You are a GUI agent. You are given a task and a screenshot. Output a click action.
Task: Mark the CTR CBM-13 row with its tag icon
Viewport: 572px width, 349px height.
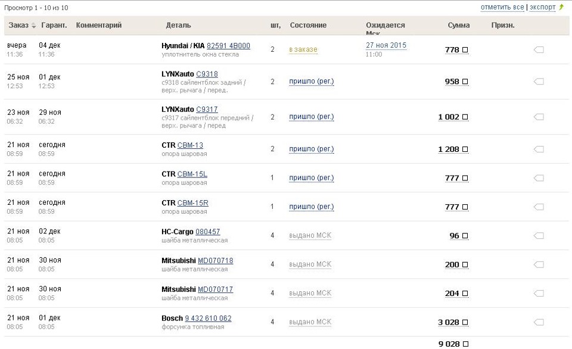539,149
